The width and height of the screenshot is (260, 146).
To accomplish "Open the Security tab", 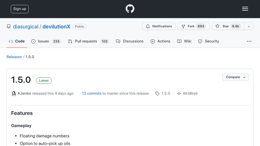I will coord(209,41).
